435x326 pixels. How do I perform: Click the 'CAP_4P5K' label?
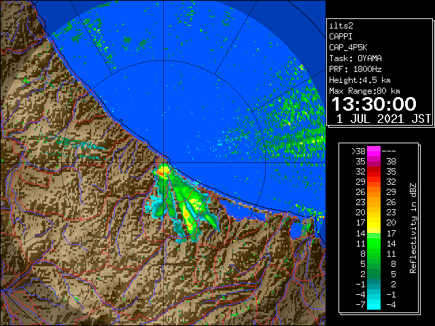[348, 48]
